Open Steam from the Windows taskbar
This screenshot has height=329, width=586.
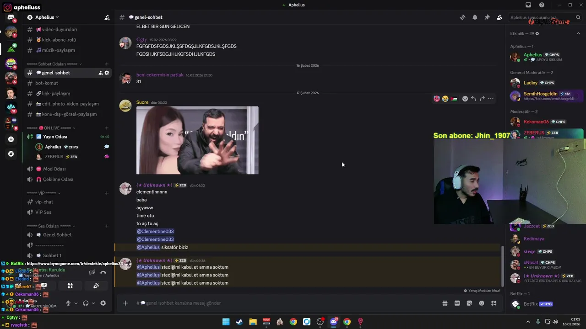click(239, 322)
